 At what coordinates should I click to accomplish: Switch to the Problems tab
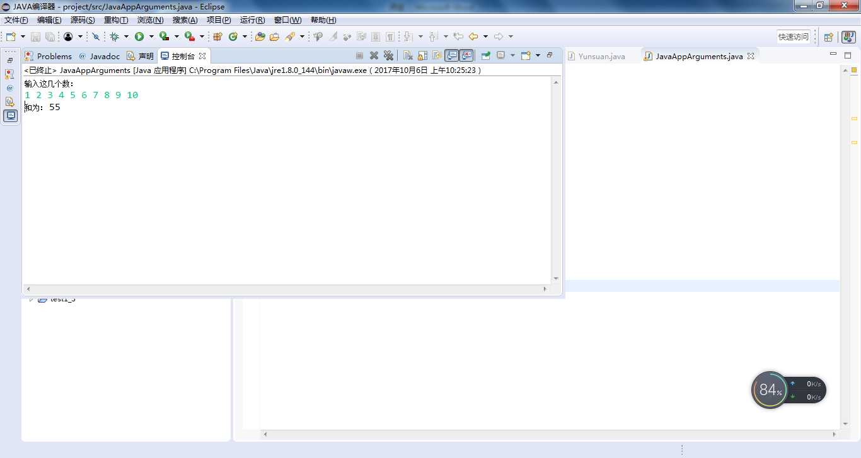coord(49,56)
